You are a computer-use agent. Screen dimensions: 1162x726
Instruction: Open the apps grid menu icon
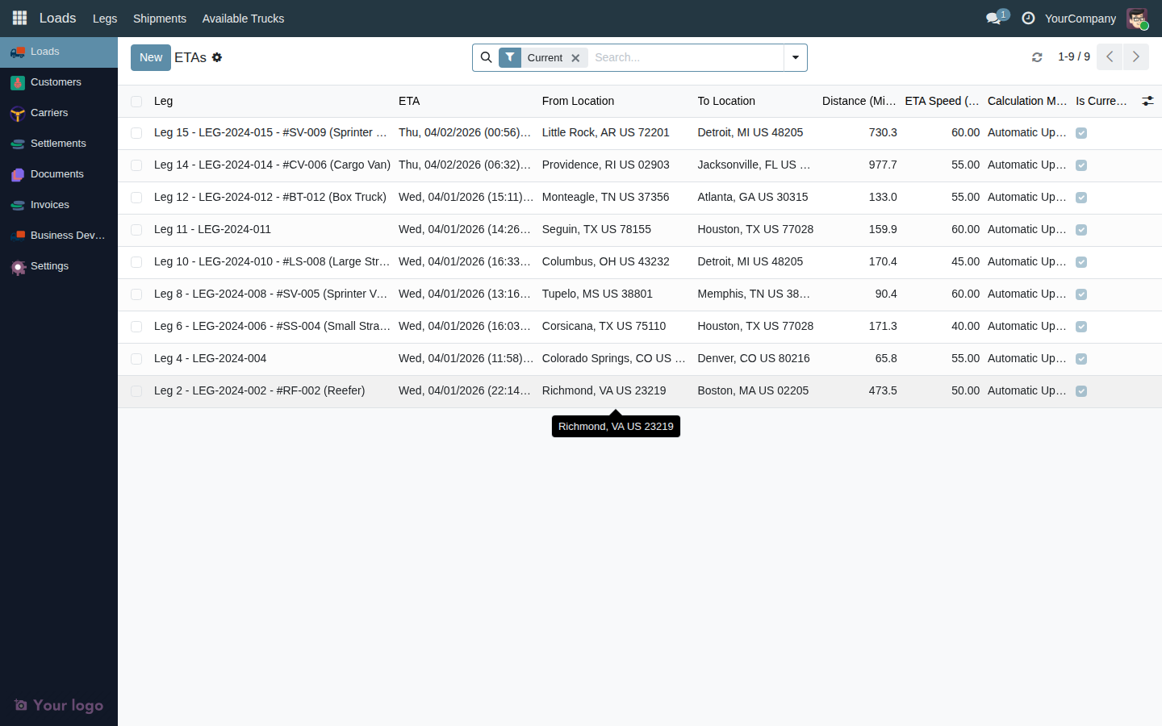[x=19, y=18]
